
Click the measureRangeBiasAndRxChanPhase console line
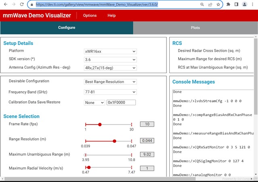[x=213, y=133]
